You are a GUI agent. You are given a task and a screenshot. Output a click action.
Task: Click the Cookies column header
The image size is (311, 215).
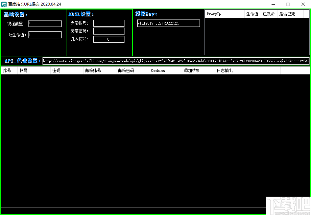pos(166,70)
